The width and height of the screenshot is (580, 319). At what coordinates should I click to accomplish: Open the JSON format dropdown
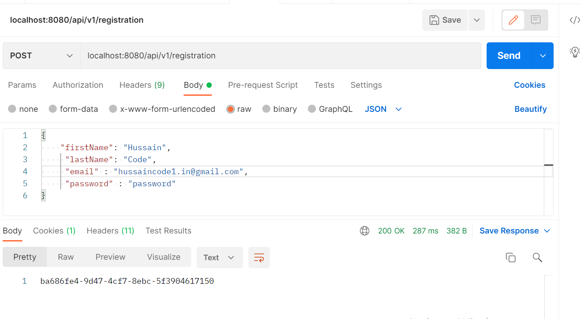[383, 109]
